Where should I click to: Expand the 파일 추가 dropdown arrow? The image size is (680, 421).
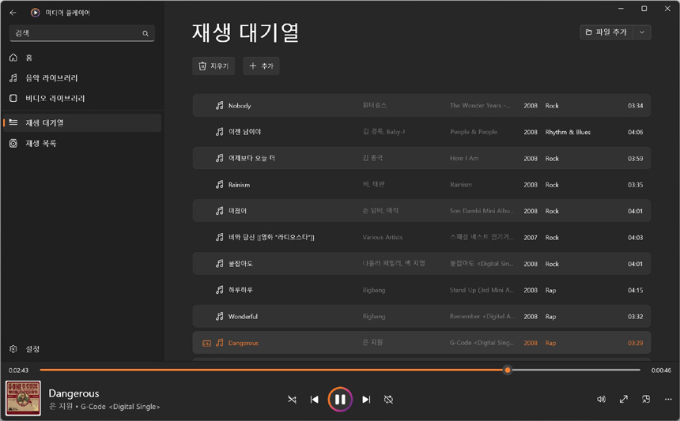[x=642, y=32]
